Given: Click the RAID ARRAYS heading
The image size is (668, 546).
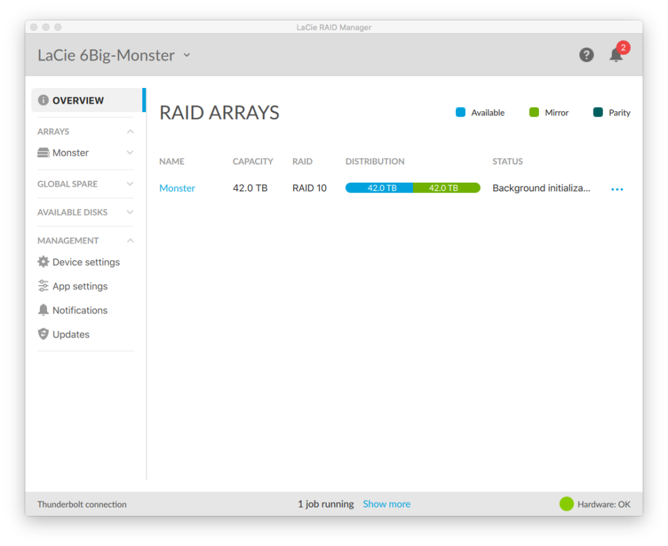Looking at the screenshot, I should (219, 112).
